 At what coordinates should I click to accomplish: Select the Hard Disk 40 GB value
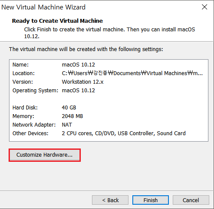coord(69,108)
